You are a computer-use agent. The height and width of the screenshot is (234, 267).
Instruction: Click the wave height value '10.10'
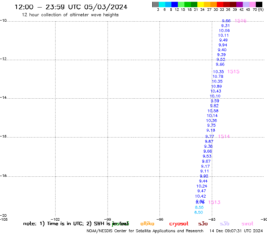pyautogui.click(x=215, y=96)
